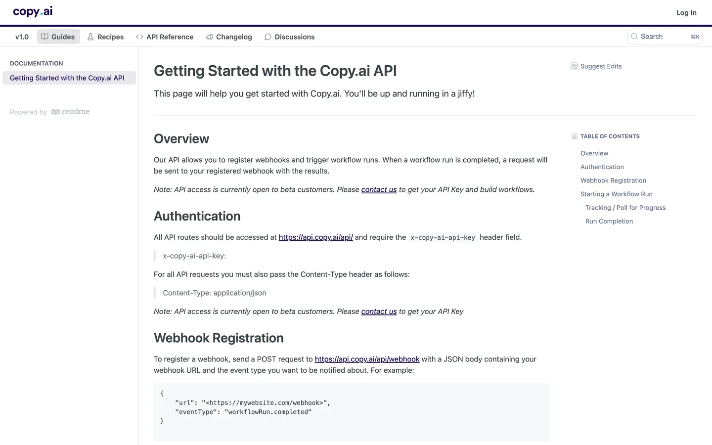Click the Recipes flask icon
The image size is (712, 445).
pos(90,37)
